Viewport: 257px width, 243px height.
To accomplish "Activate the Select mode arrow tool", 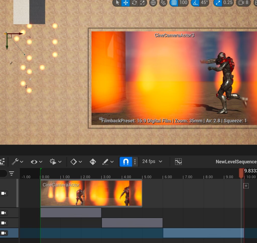I will click(117, 3).
